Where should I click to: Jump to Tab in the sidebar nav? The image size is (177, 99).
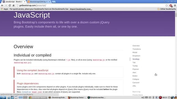pos(134,62)
